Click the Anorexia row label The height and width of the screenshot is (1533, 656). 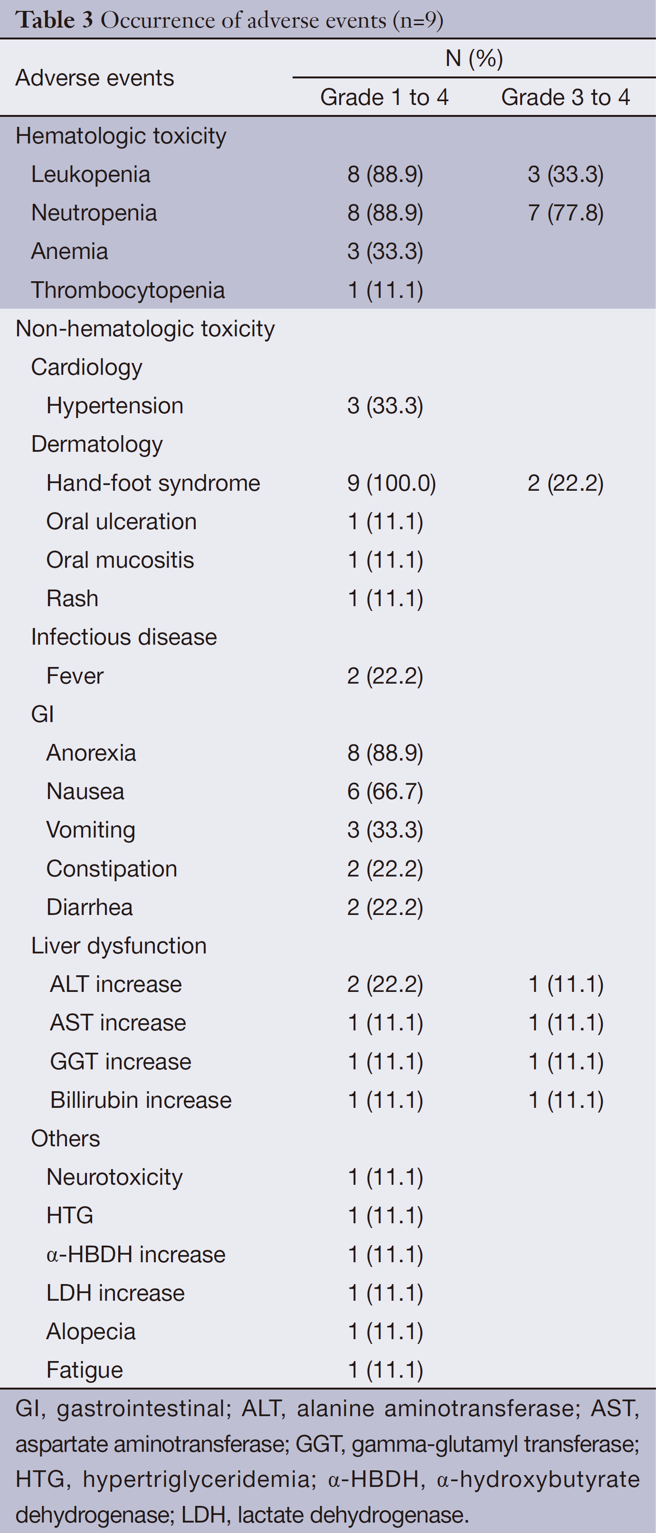point(91,753)
